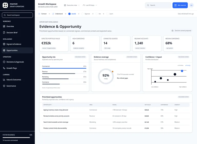This screenshot has height=144, width=197.
Task: Select the Connect step checkmark
Action: 39,14
